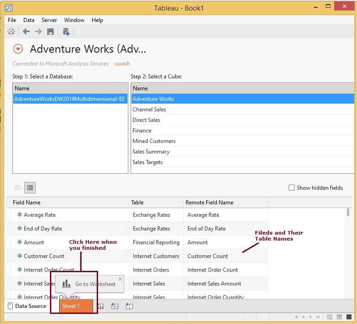The image size is (357, 324).
Task: Go to previous sheet navigation arrow
Action: [x=303, y=317]
